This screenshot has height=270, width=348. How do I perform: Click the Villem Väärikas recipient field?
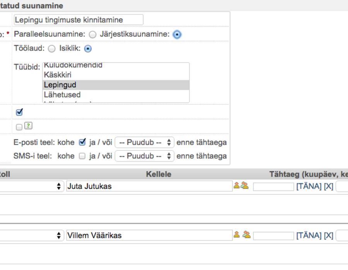point(149,235)
